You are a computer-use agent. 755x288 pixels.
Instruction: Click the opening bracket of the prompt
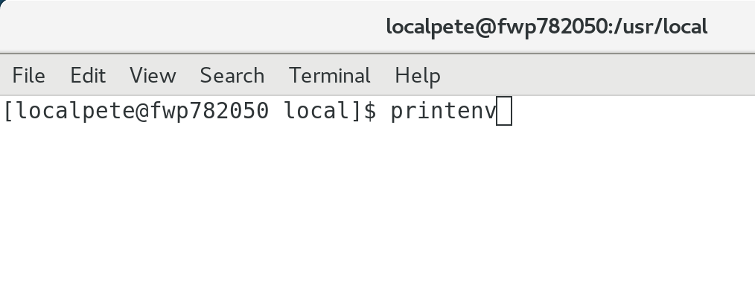pyautogui.click(x=9, y=111)
